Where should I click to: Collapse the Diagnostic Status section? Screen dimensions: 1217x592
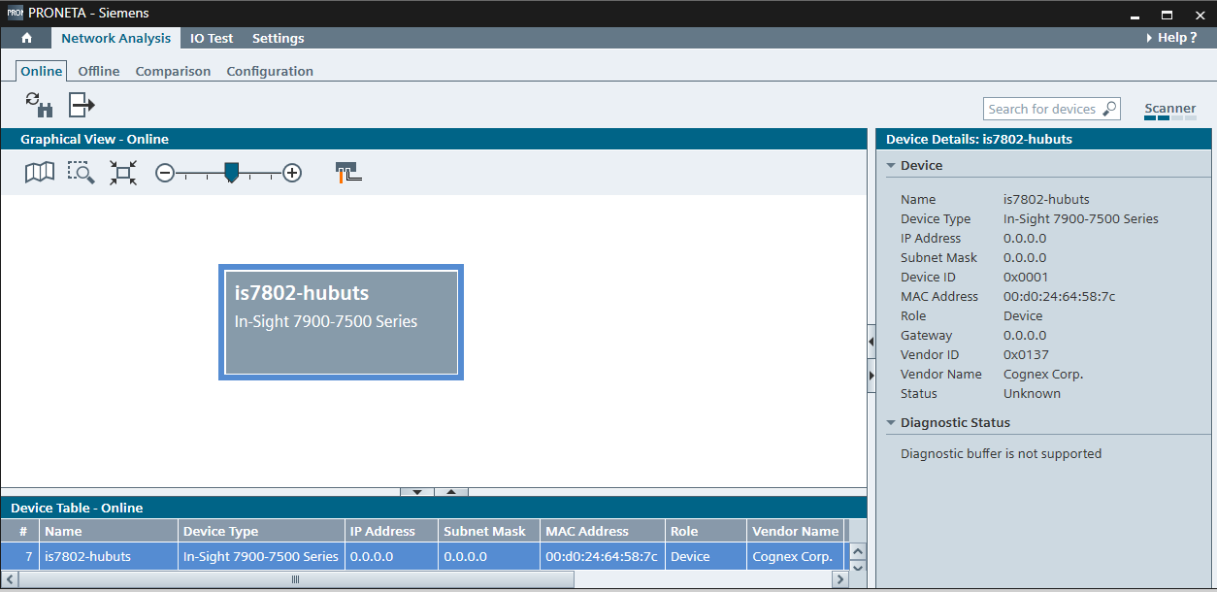[891, 422]
